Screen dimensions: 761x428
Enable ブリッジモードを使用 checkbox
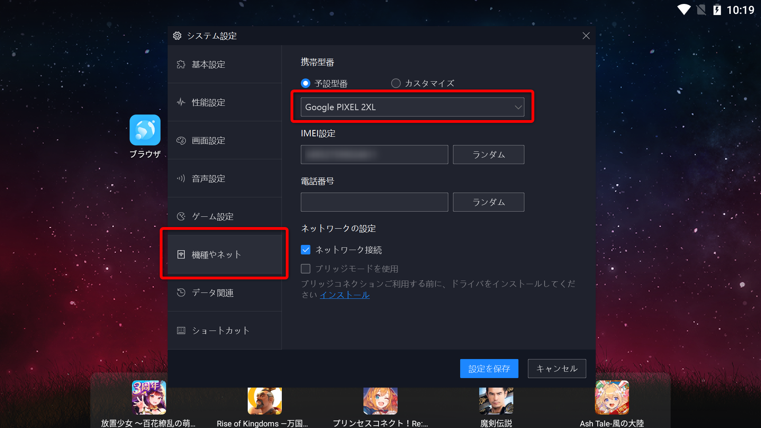(306, 269)
